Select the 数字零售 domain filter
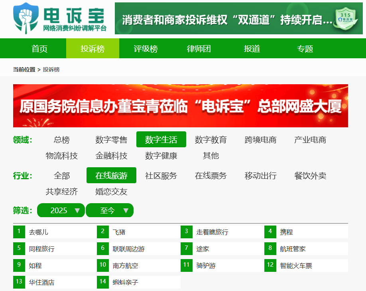 111,140
